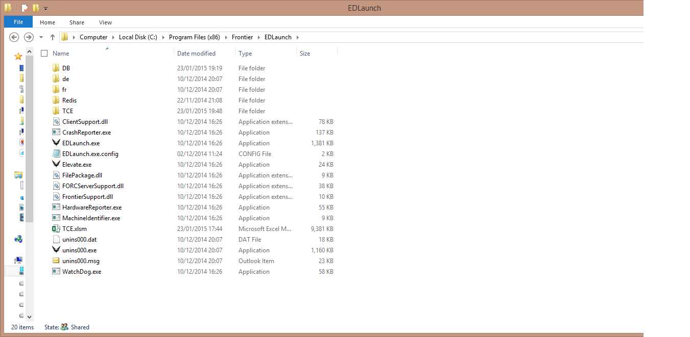Go forward with the Forward arrow
Viewport: 690px width, 337px height.
[x=29, y=37]
